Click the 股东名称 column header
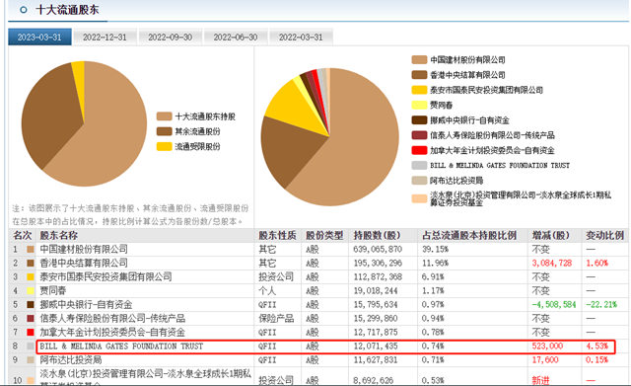Image resolution: width=631 pixels, height=386 pixels. tap(59, 235)
